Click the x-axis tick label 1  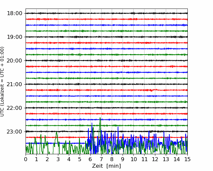[36, 159]
